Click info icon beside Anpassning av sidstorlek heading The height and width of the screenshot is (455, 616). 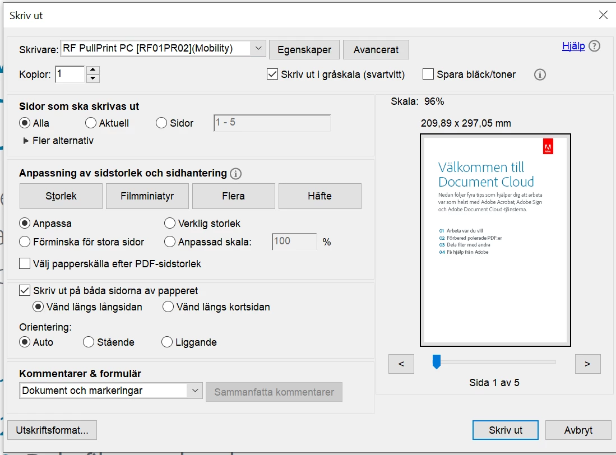pos(236,174)
